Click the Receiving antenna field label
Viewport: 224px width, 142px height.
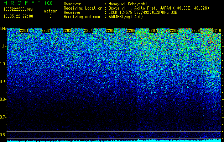[82, 17]
